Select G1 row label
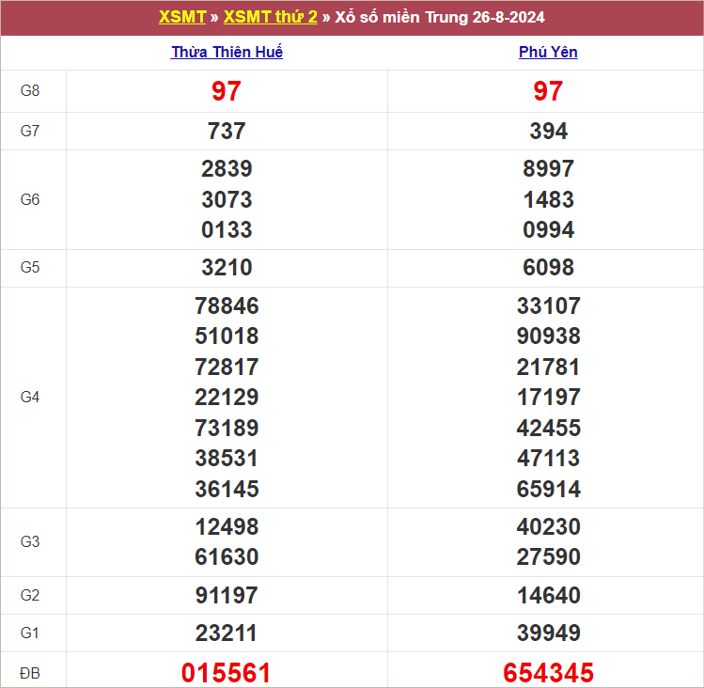Screen dimensions: 704x688 point(30,633)
